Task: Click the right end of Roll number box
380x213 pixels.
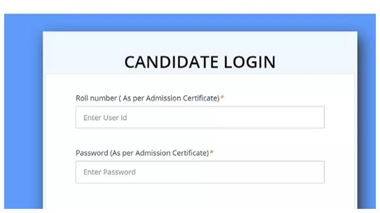Action: (x=318, y=117)
